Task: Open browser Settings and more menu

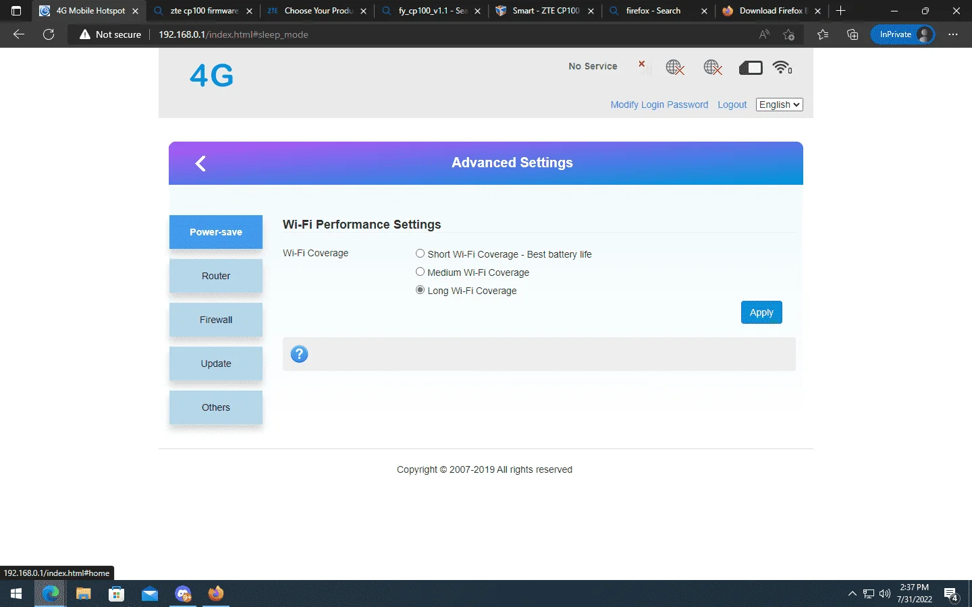Action: click(x=953, y=34)
